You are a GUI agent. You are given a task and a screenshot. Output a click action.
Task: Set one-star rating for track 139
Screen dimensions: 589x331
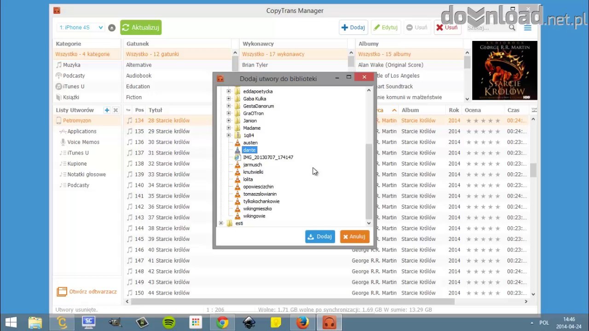469,175
